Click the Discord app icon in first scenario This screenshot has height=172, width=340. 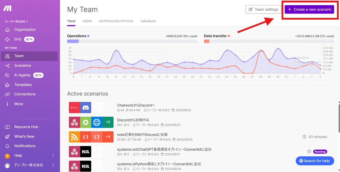coord(86,108)
